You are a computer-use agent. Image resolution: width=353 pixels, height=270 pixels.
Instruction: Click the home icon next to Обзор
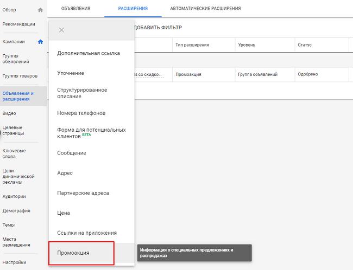pos(40,10)
